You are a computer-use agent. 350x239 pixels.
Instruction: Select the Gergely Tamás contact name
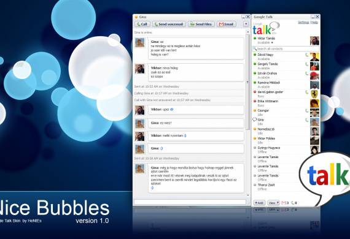[x=268, y=64]
